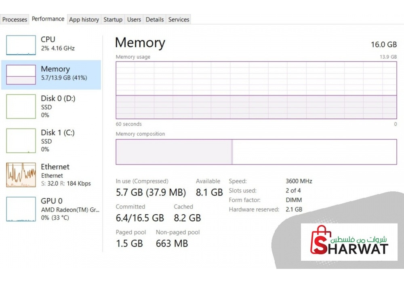
Task: Open the Details tab
Action: click(155, 19)
